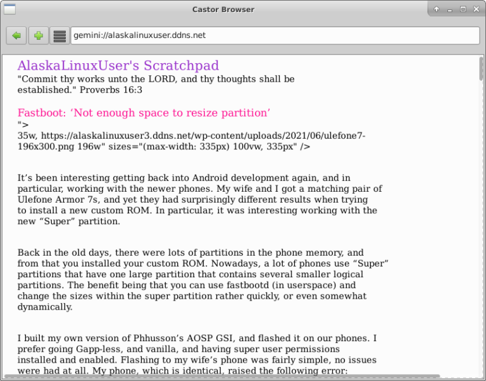Close the Castor Browser window
The height and width of the screenshot is (381, 486).
coord(476,9)
